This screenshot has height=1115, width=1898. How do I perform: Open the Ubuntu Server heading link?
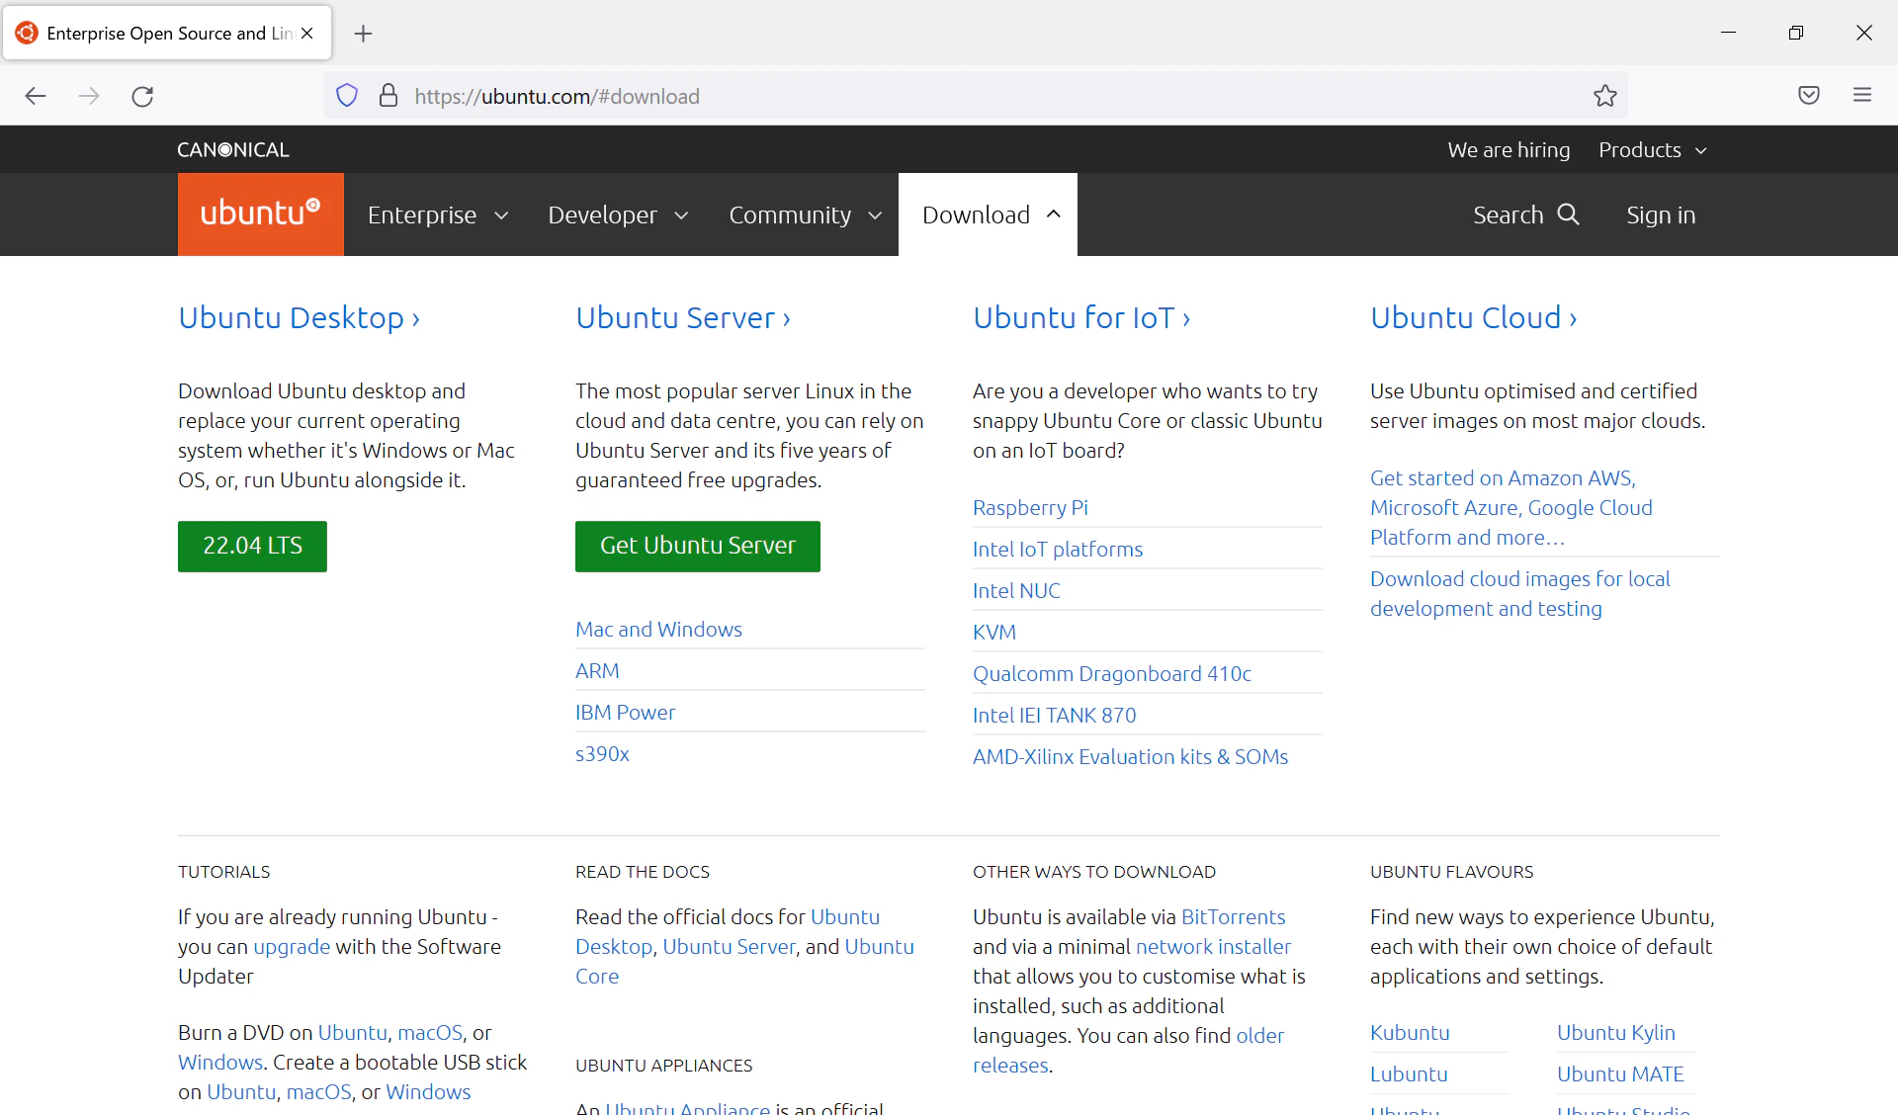pyautogui.click(x=683, y=317)
